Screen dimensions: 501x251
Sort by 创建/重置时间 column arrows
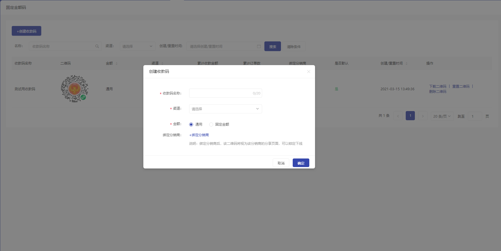[x=407, y=63]
